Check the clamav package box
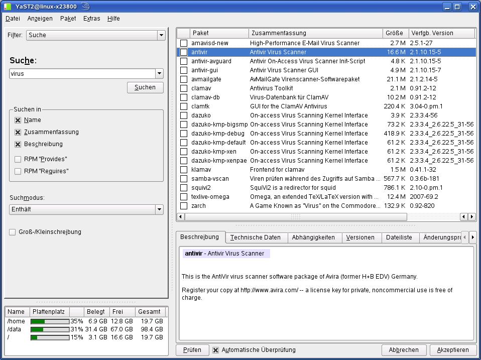481x360 pixels. coord(183,88)
